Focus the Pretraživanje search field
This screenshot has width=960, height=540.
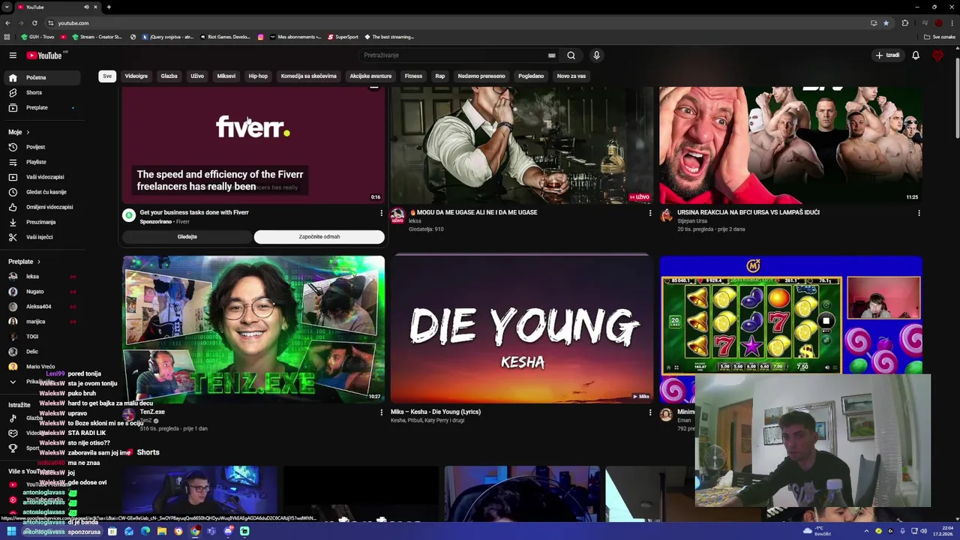point(454,55)
